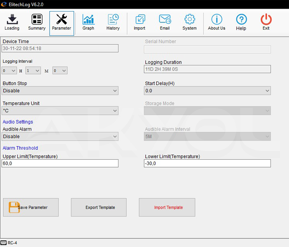Open the Button Stop dropdown
Screen dimensions: 289x247
coord(60,91)
